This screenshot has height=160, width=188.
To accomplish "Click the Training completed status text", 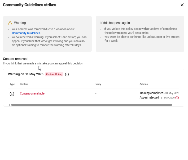I will [x=151, y=93].
